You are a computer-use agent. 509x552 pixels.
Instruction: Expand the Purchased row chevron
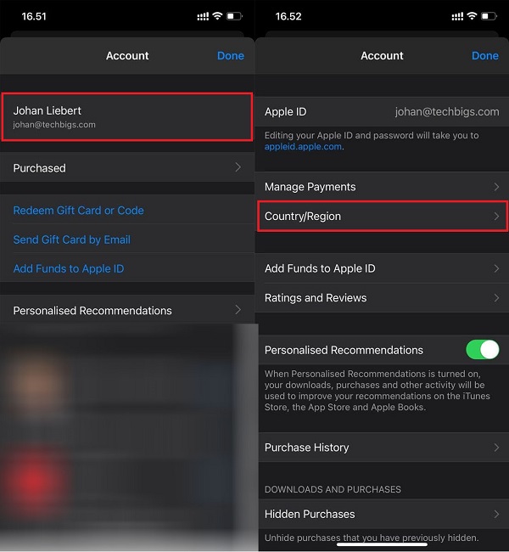pyautogui.click(x=238, y=168)
